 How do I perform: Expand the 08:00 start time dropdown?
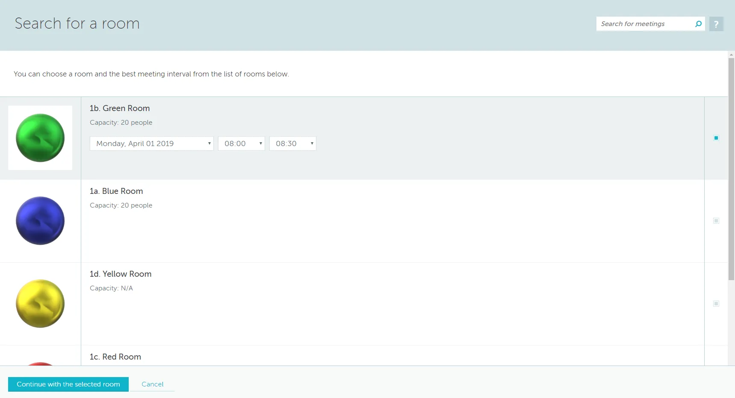(241, 143)
